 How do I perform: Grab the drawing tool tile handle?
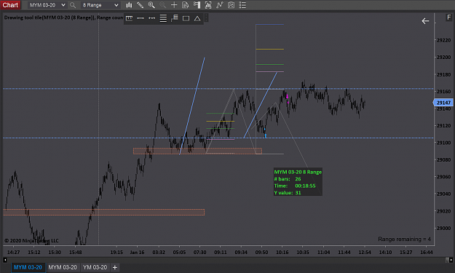point(206,18)
